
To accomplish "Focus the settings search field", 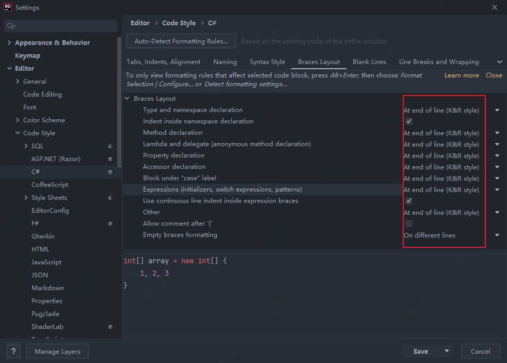I will pos(61,26).
